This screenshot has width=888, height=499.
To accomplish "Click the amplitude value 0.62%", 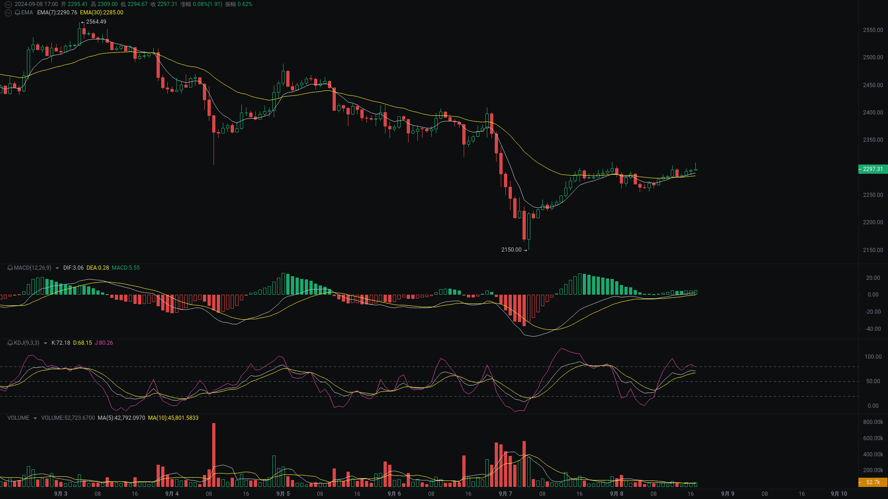I will [x=245, y=4].
